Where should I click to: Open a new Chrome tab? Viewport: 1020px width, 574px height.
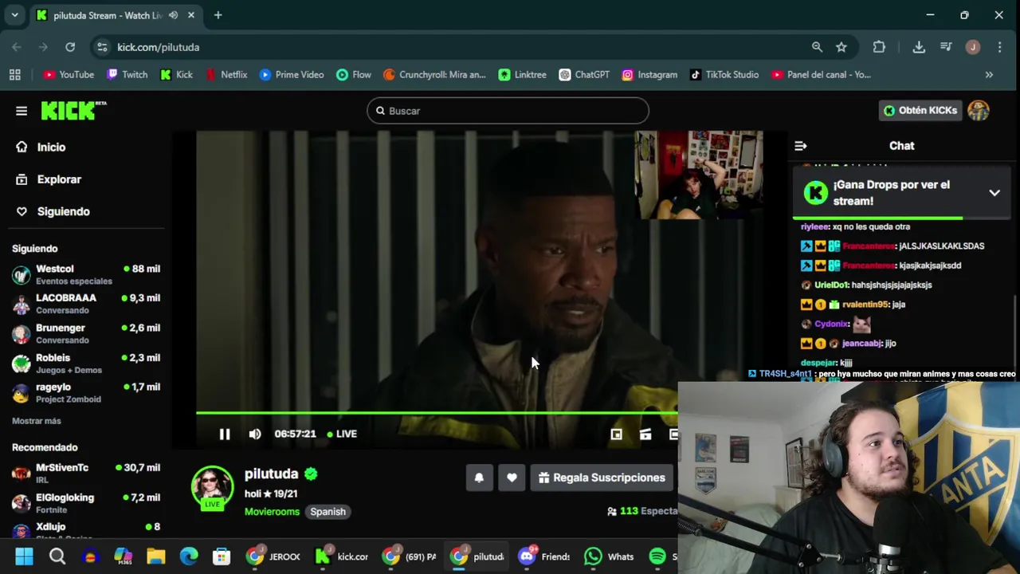(218, 15)
